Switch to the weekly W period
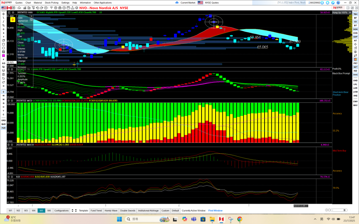 (x=3, y=96)
